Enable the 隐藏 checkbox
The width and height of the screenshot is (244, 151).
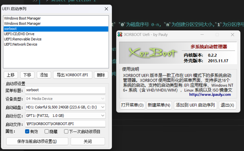pyautogui.click(x=47, y=131)
